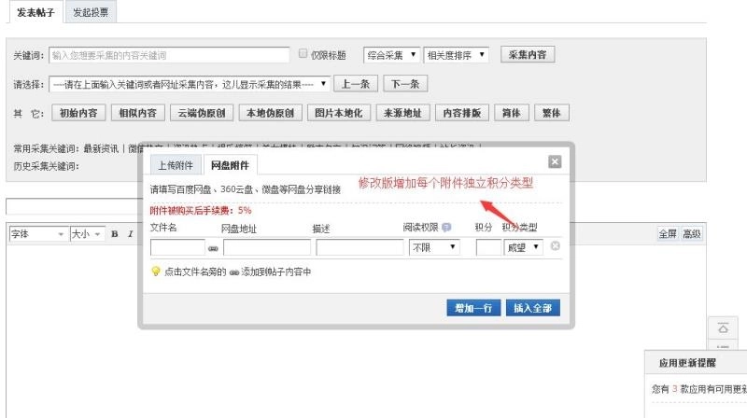Switch to the 上传附件 tab
This screenshot has width=747, height=418.
click(x=176, y=165)
